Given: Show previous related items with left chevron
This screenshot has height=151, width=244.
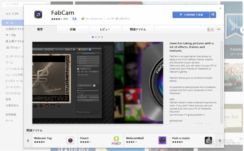Looking at the screenshot, I should point(28,141).
